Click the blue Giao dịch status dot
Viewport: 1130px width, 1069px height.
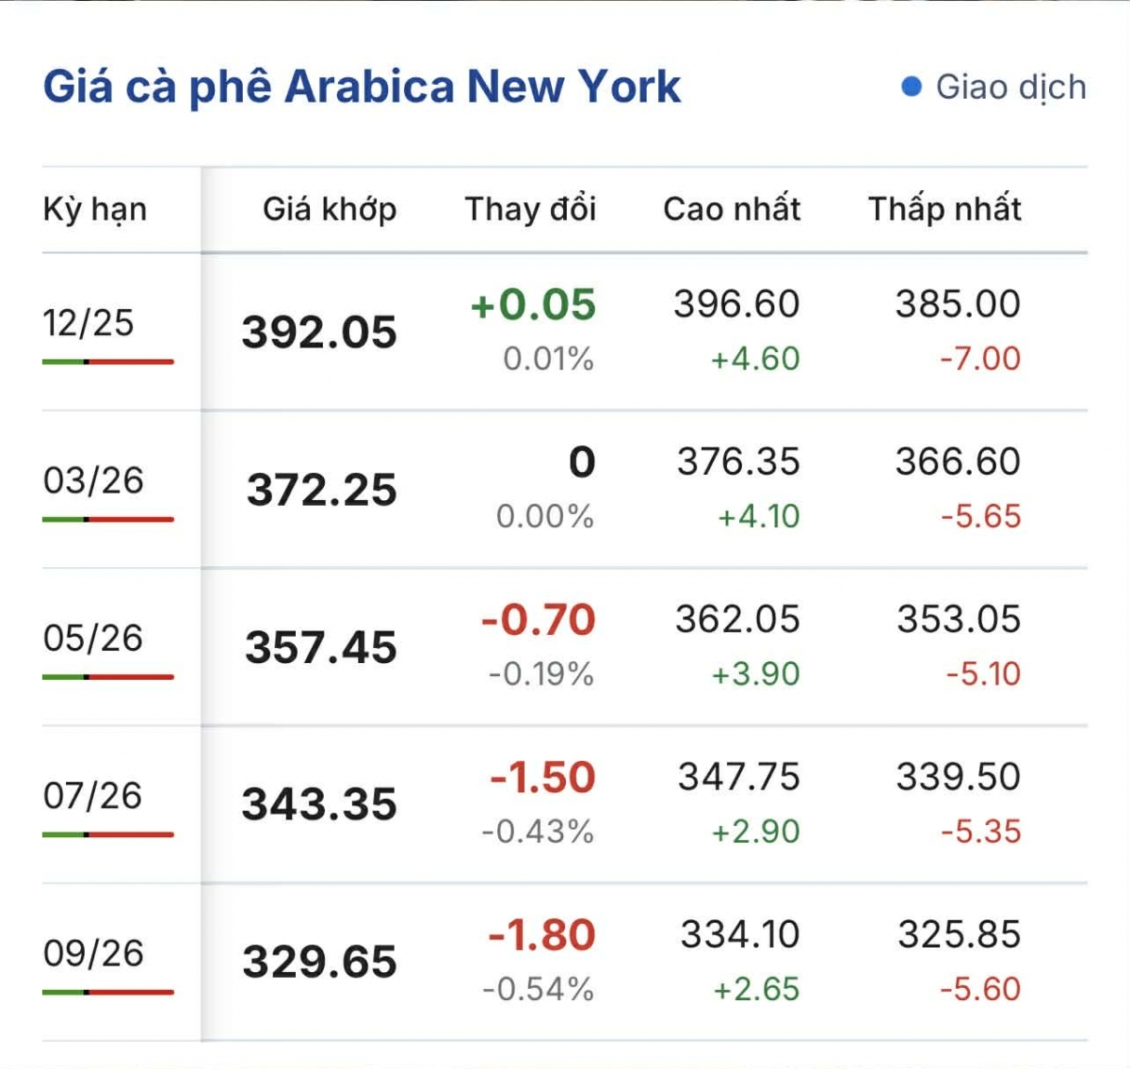pyautogui.click(x=911, y=87)
